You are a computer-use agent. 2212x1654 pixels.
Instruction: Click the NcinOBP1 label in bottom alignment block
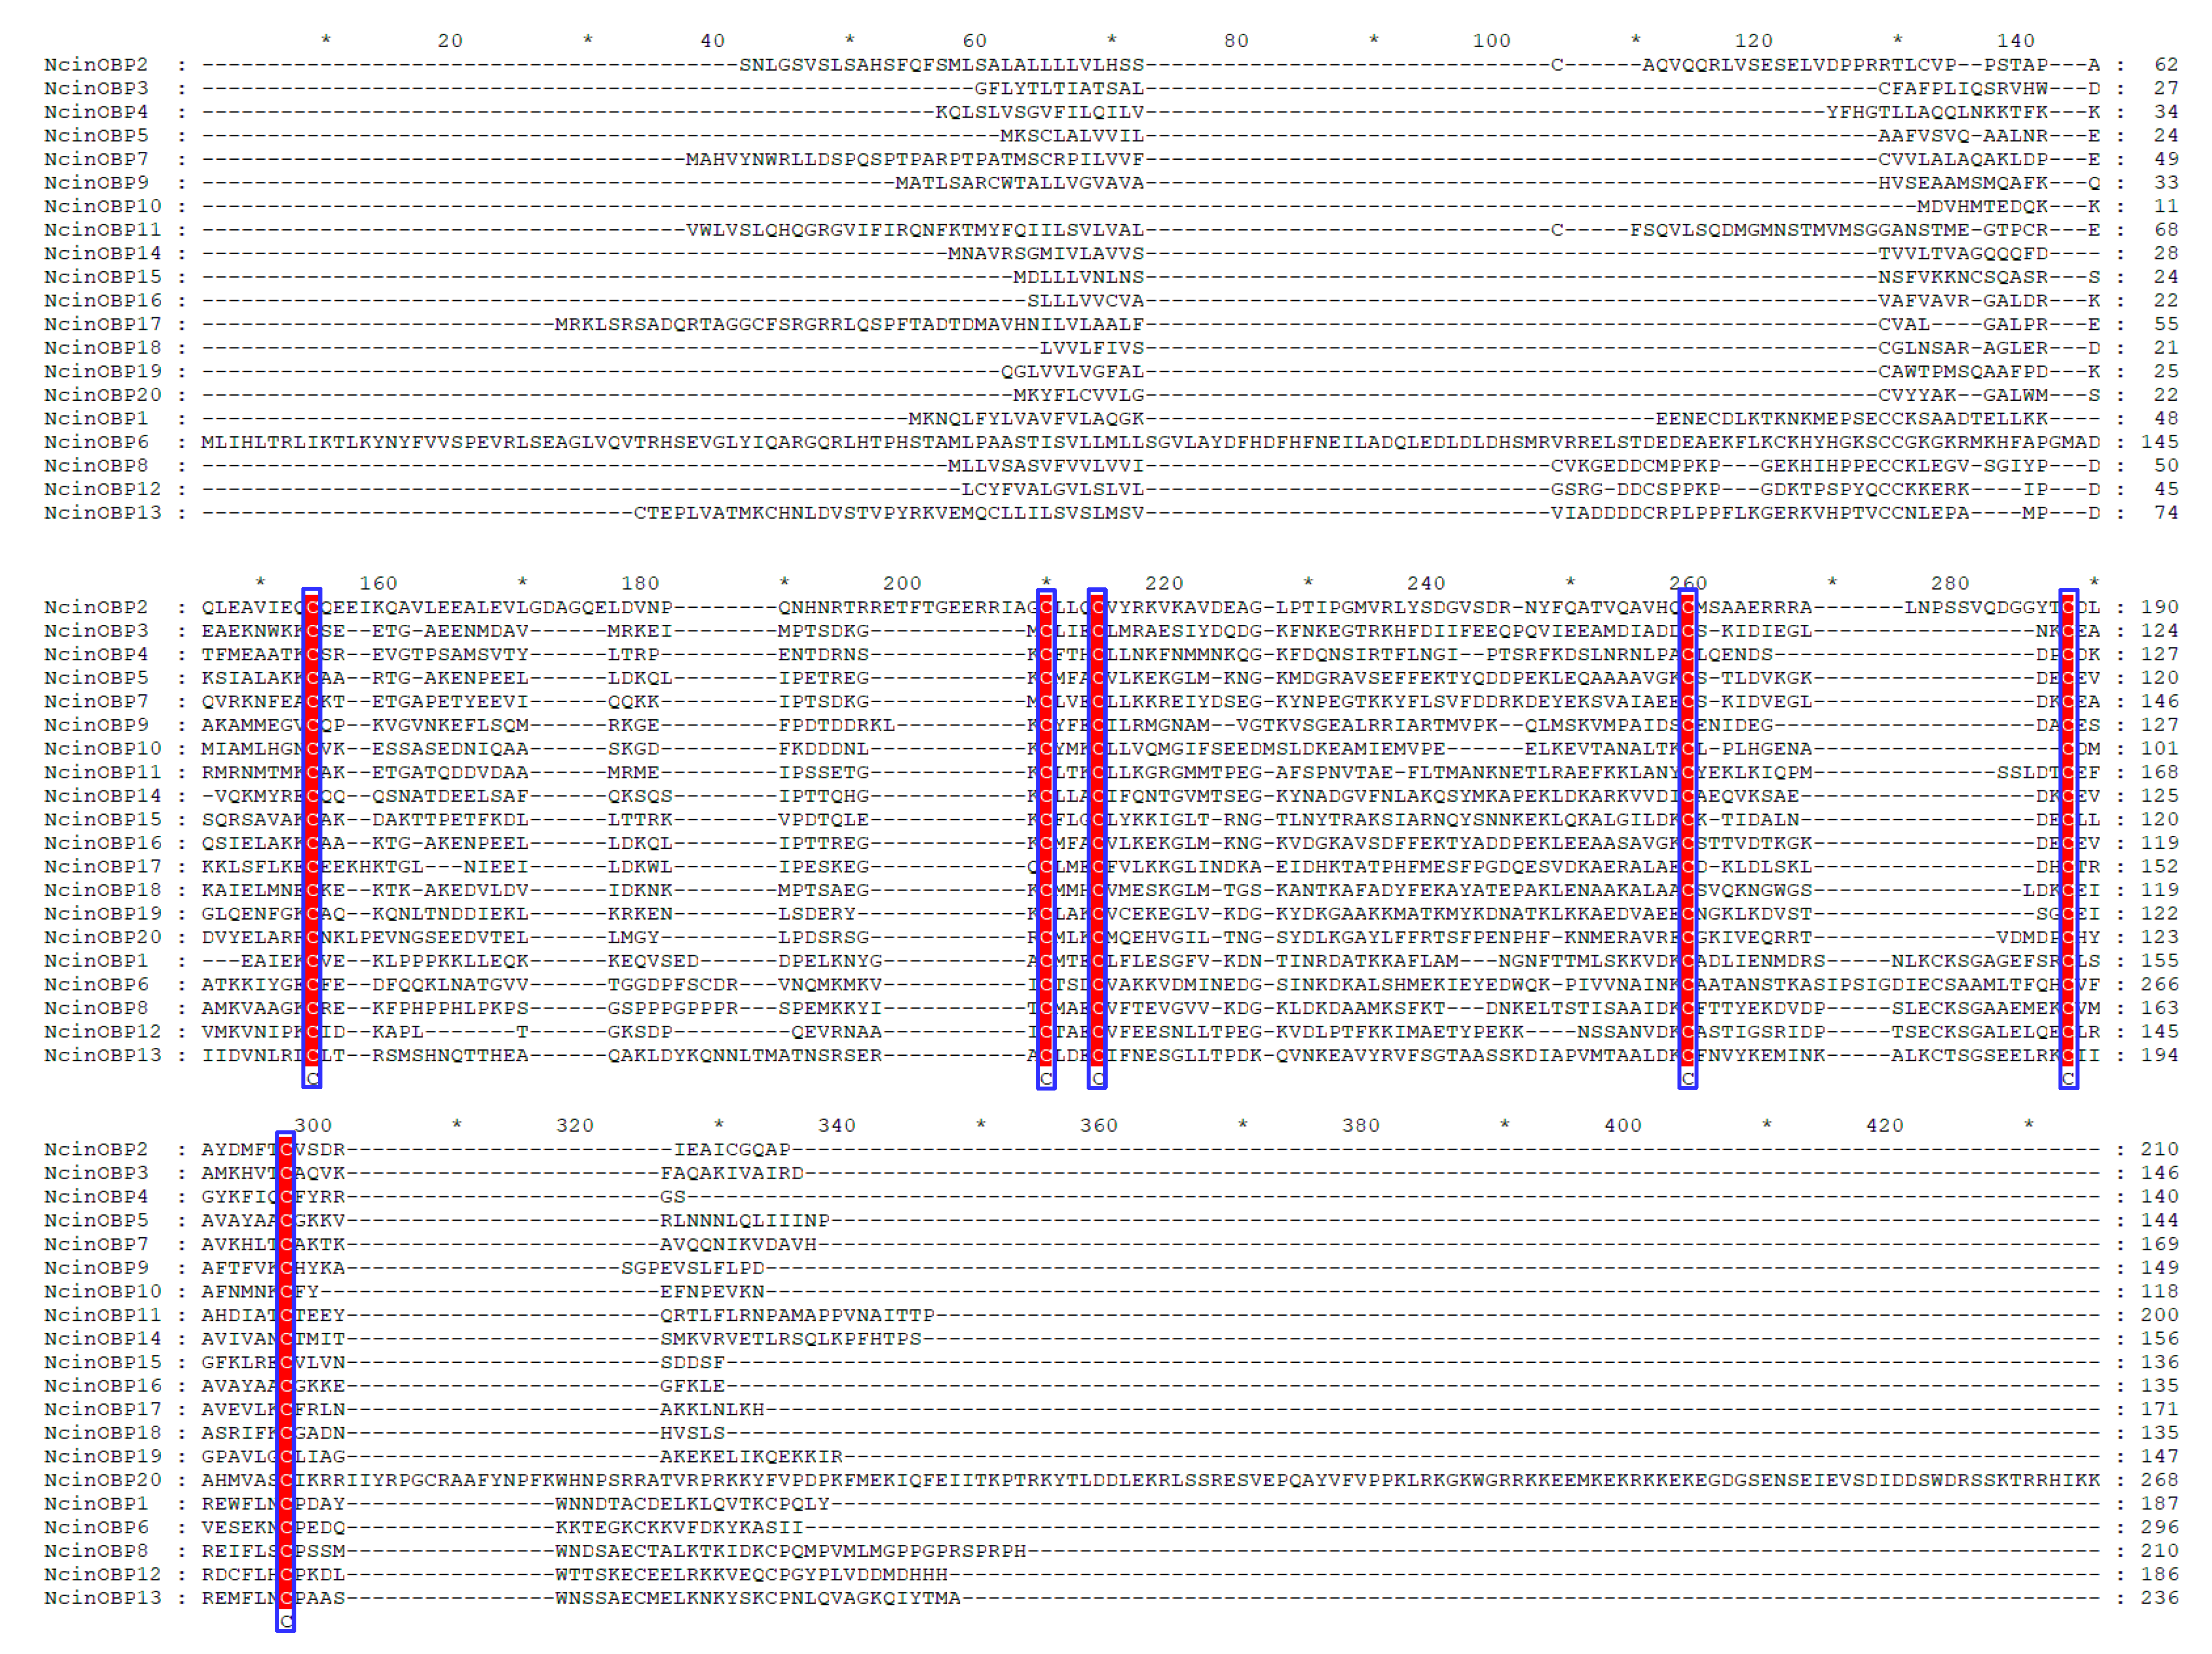[95, 1503]
